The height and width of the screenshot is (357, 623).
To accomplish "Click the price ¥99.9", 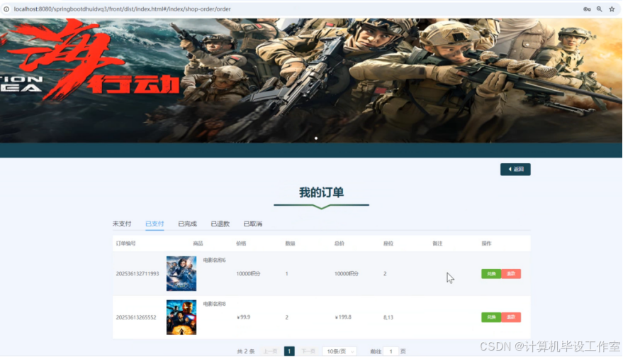I will [x=244, y=317].
